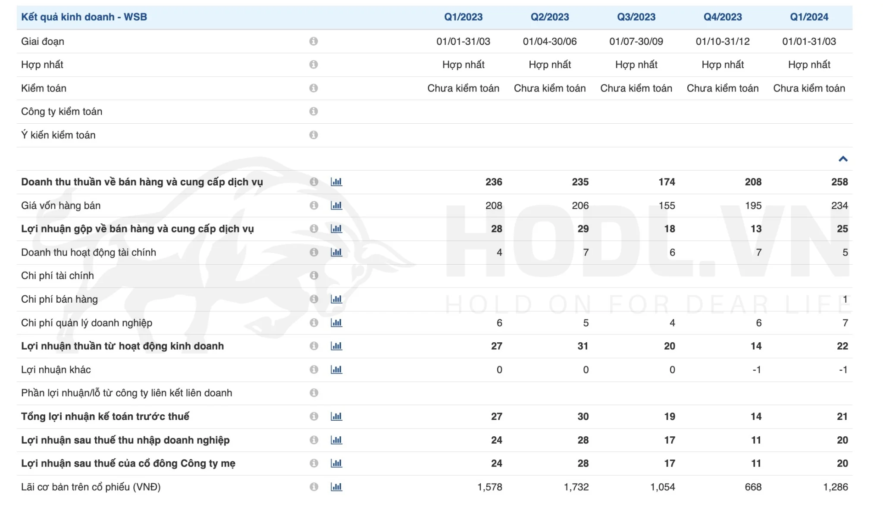This screenshot has height=510, width=883.
Task: Click Kết quả kinh doanh - WSB title
Action: [x=84, y=17]
